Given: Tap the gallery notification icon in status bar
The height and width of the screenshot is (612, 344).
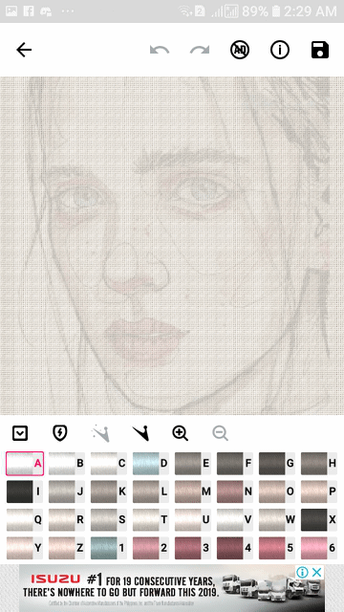Looking at the screenshot, I should coord(11,11).
